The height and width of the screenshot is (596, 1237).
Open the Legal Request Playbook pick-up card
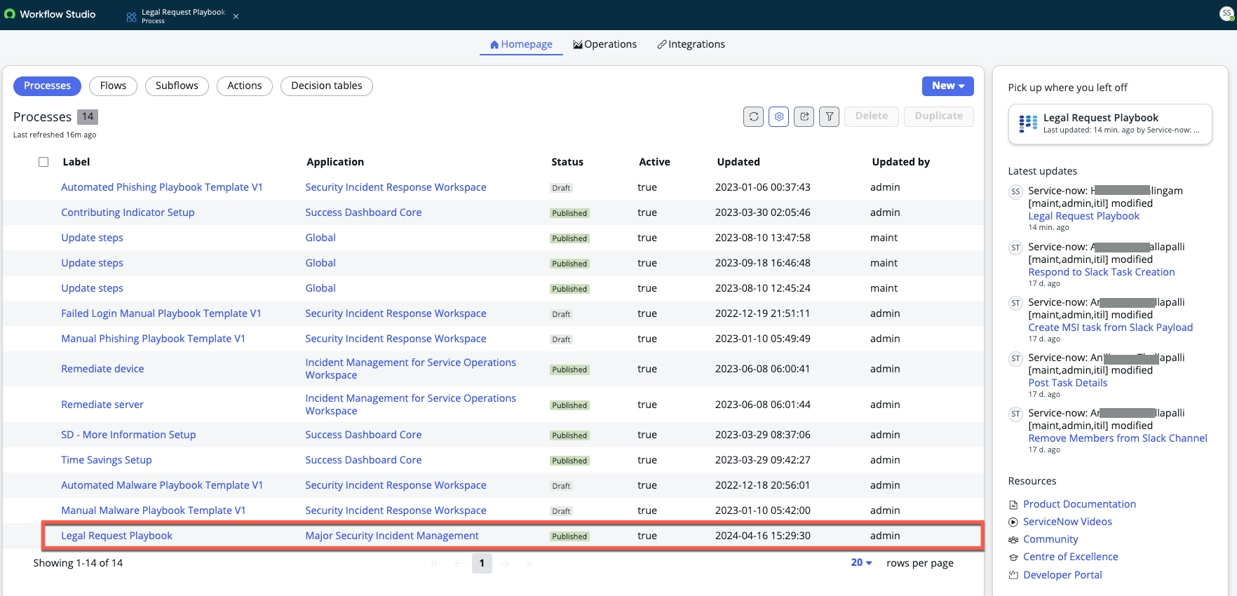(1110, 124)
